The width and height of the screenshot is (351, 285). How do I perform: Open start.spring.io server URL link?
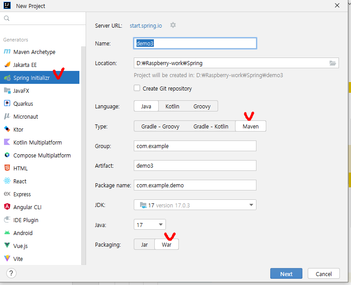click(146, 25)
